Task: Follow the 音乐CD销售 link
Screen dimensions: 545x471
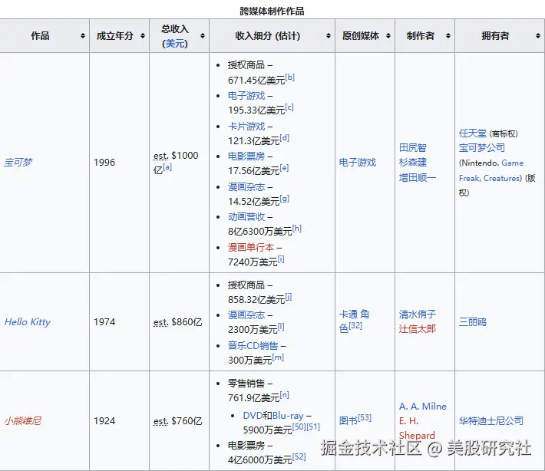Action: pyautogui.click(x=253, y=346)
